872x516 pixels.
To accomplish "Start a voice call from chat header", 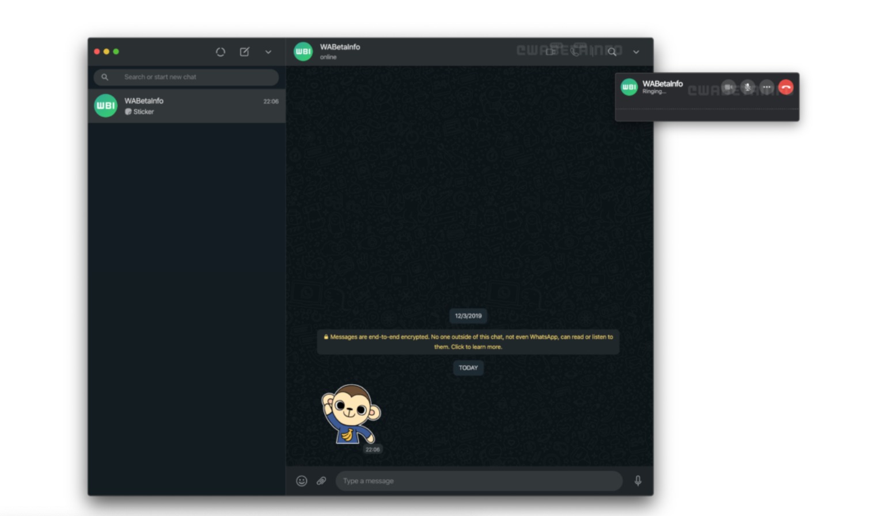I will tap(575, 52).
